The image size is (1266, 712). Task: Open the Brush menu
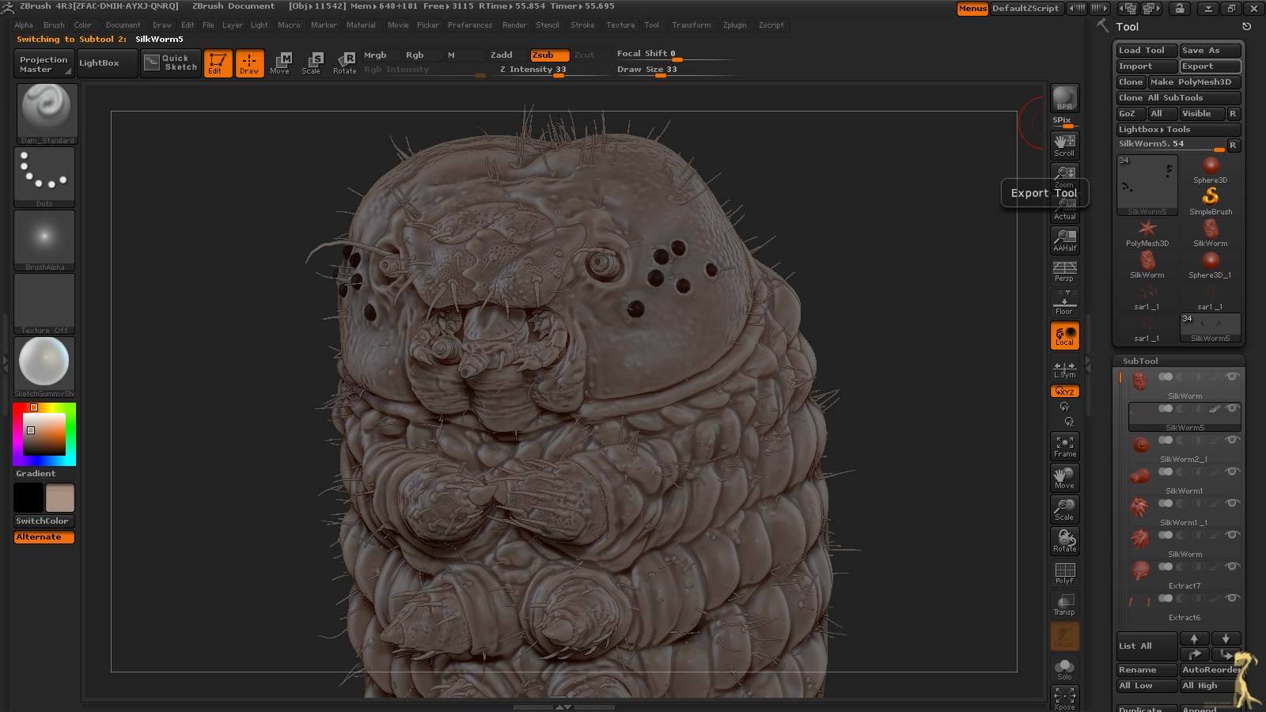[54, 25]
